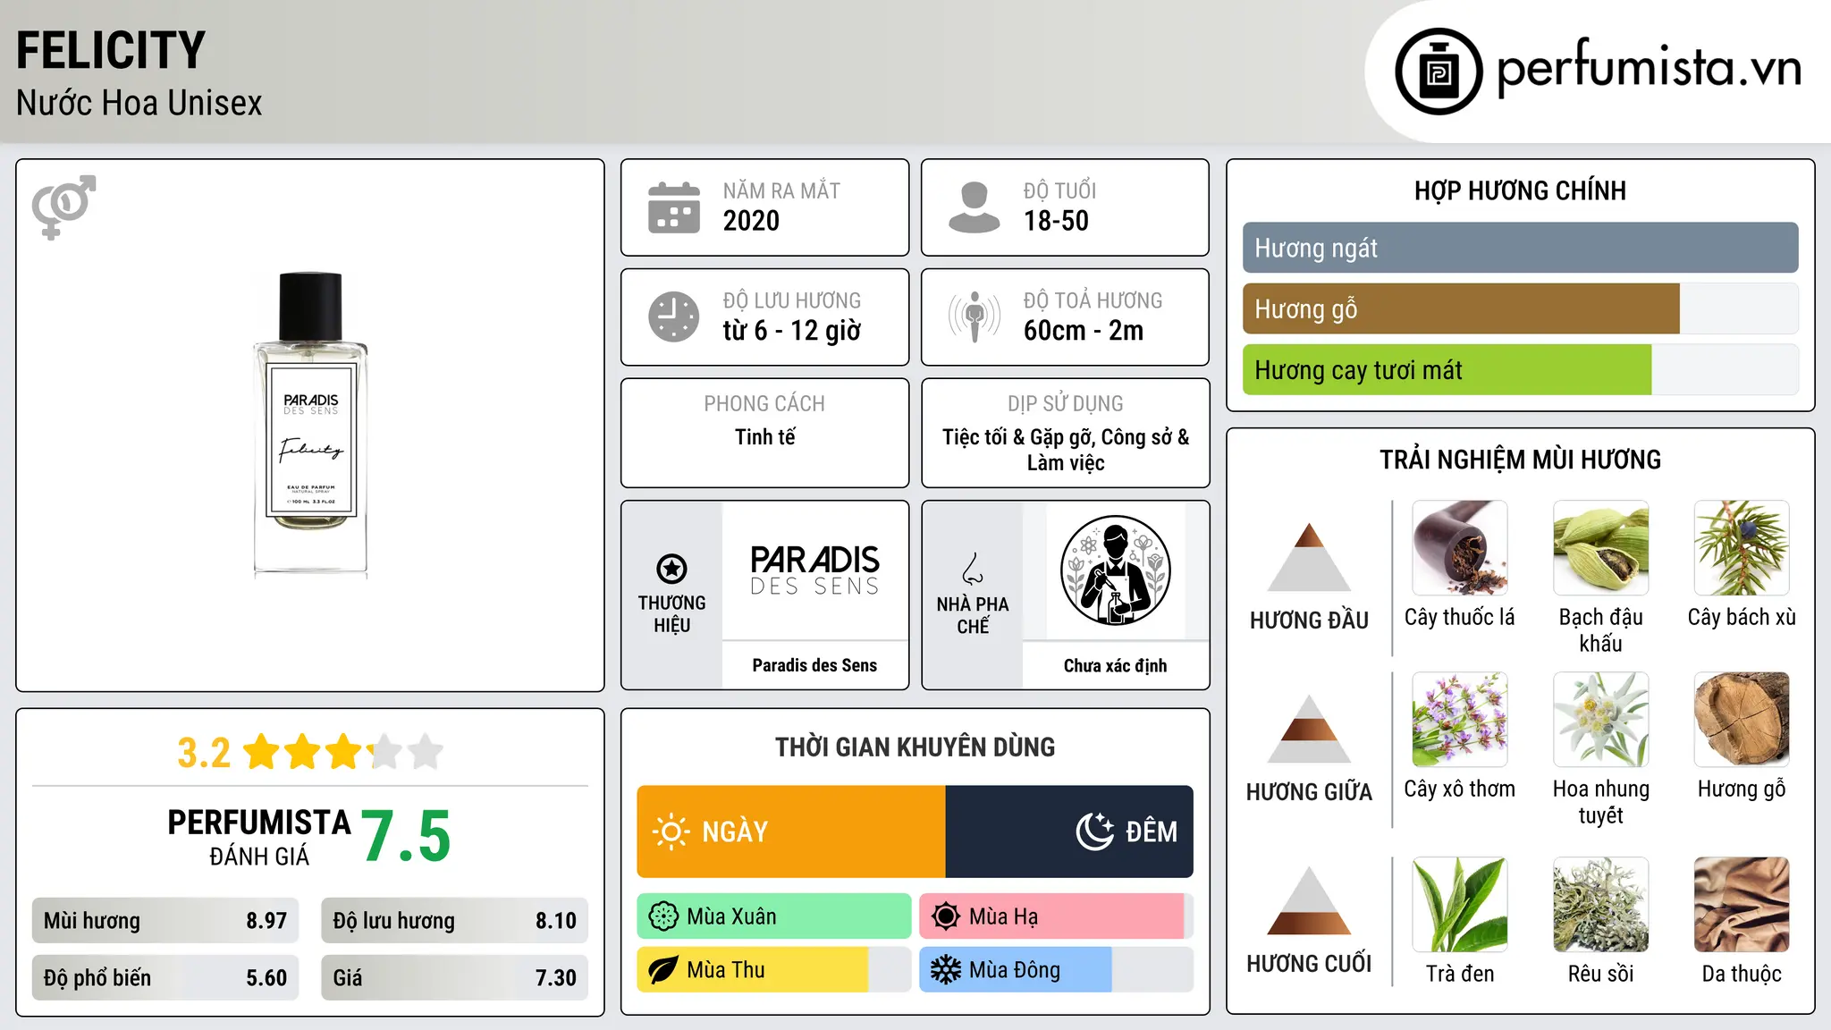Image resolution: width=1831 pixels, height=1030 pixels.
Task: Click the star badge icon above THƯƠNG HIỆU
Action: coord(671,569)
